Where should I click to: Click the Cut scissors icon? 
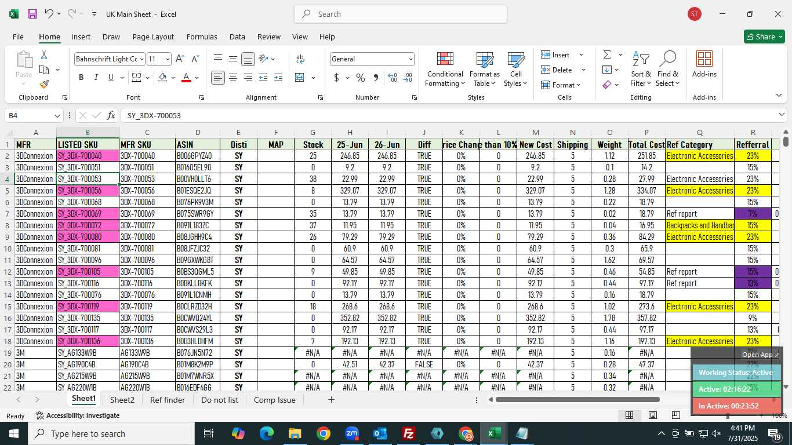[x=44, y=55]
